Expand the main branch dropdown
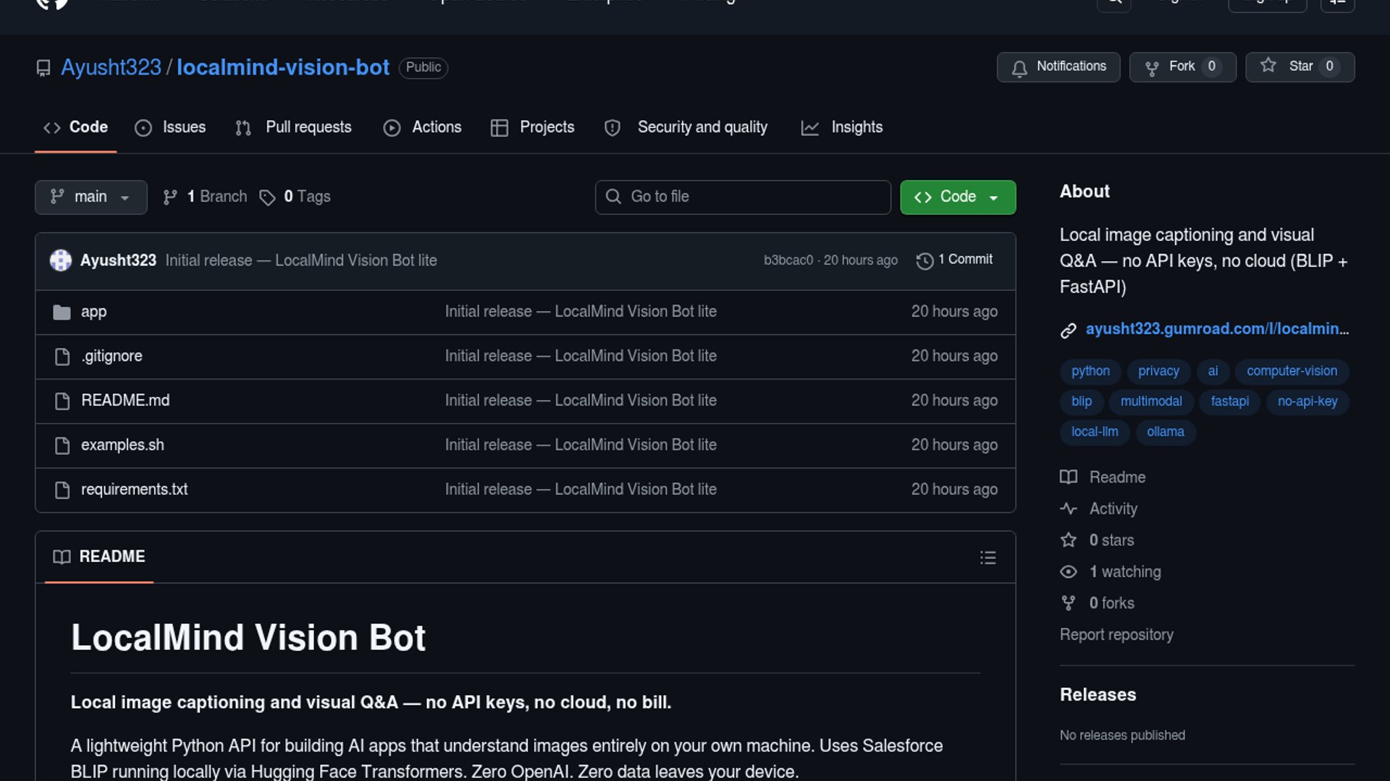Image resolution: width=1390 pixels, height=781 pixels. [90, 197]
